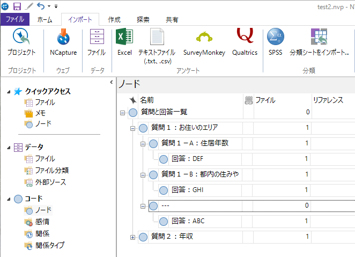Open 感情 under コード section
The width and height of the screenshot is (355, 257).
point(43,222)
